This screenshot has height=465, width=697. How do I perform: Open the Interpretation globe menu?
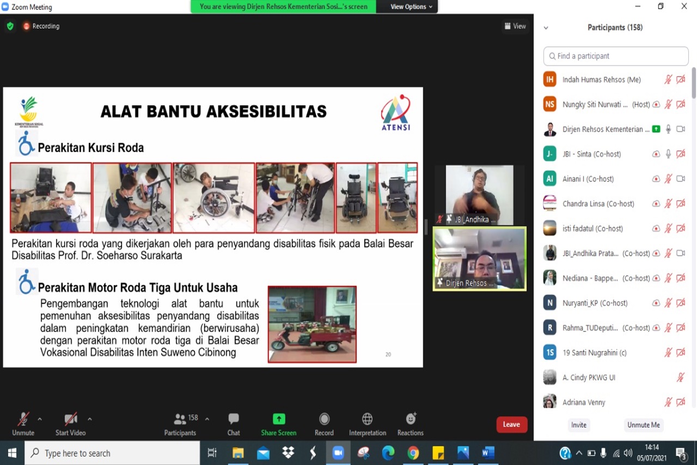pyautogui.click(x=368, y=424)
